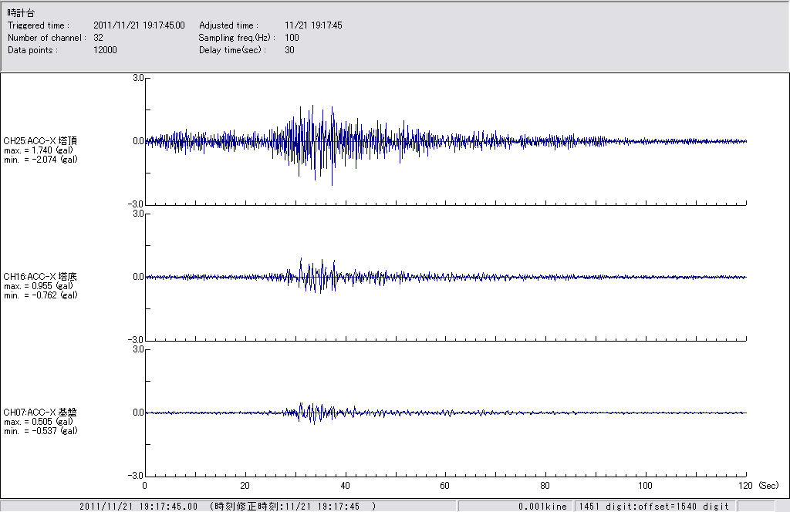Click the 3.0 upper limit of top plot
This screenshot has height=512, width=790.
[138, 78]
